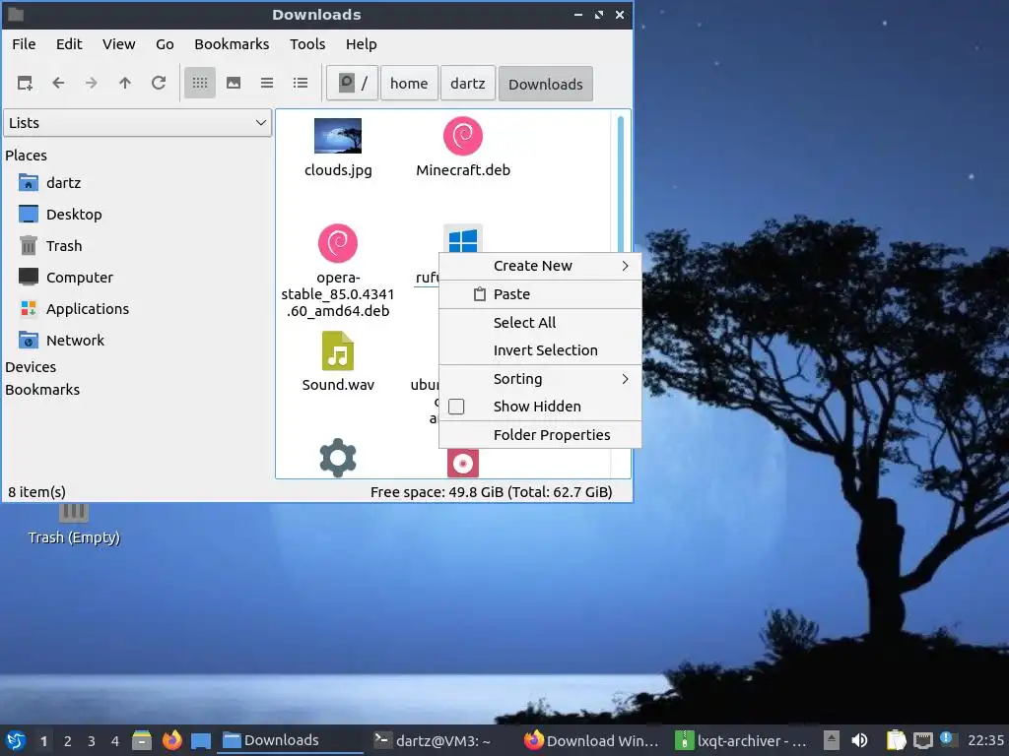Toggle the Show Hidden checkbox
The height and width of the screenshot is (756, 1009).
(x=456, y=407)
